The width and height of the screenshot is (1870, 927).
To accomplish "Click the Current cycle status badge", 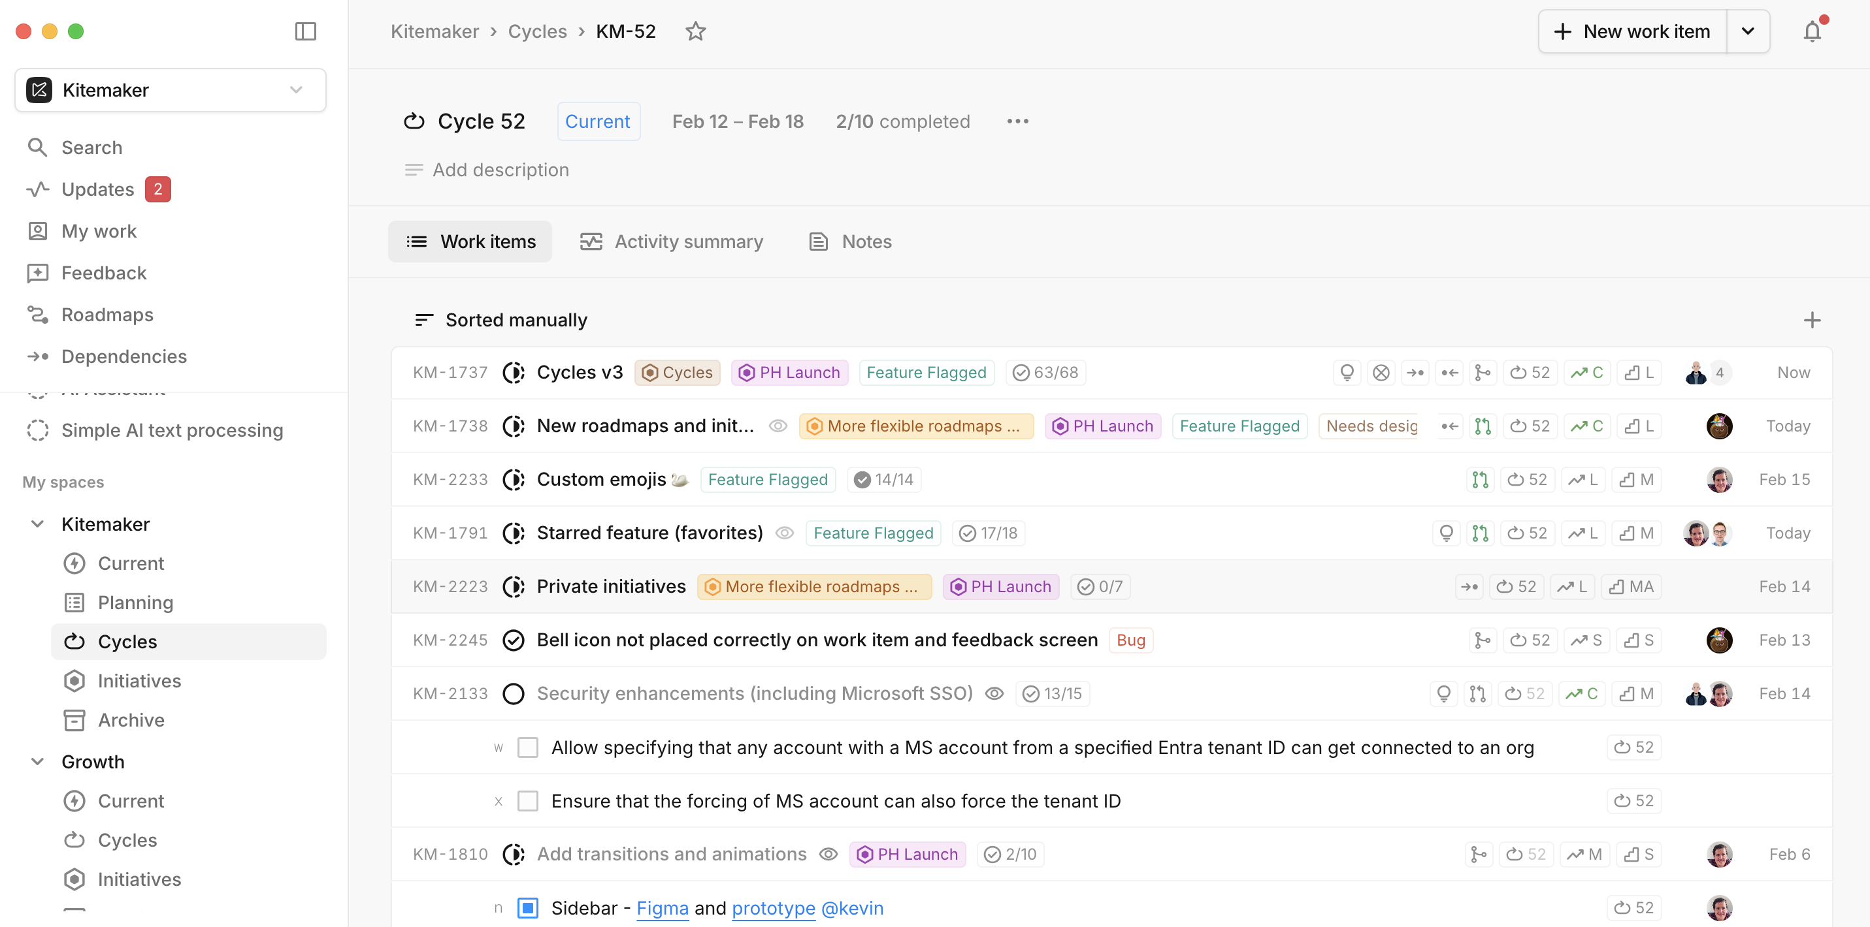I will tap(598, 121).
